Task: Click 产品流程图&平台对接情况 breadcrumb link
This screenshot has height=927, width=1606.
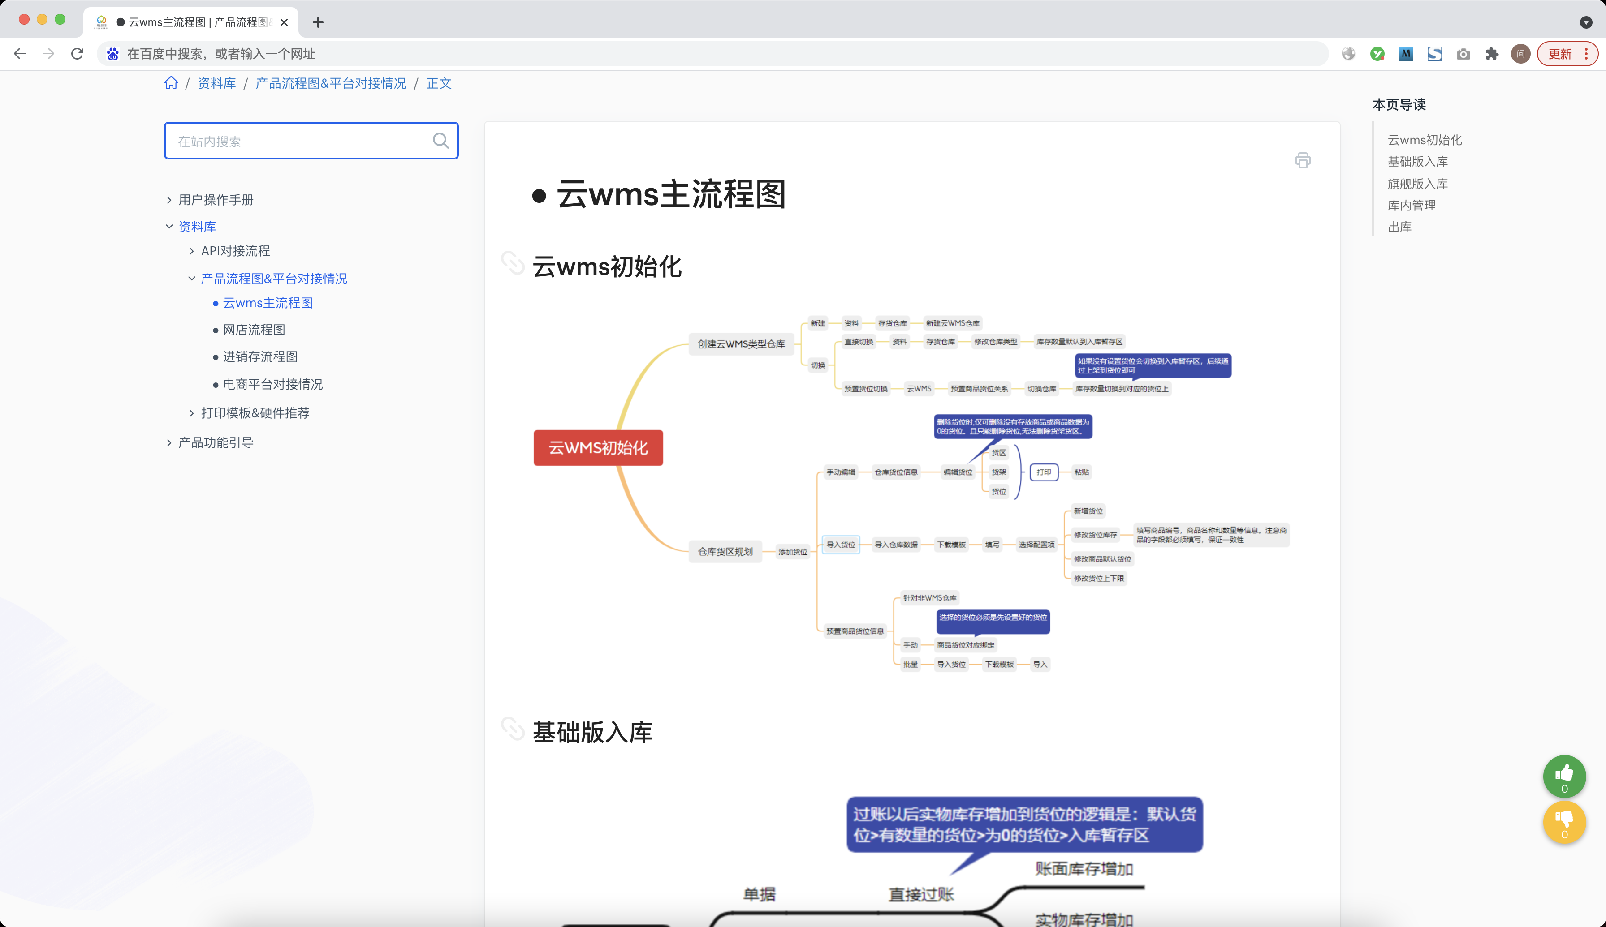Action: point(331,83)
